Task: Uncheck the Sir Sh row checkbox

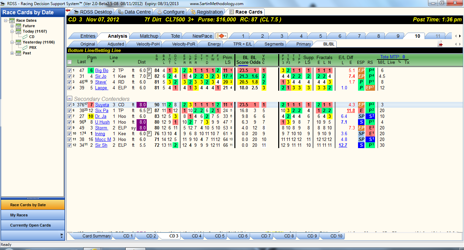Action: click(x=70, y=145)
